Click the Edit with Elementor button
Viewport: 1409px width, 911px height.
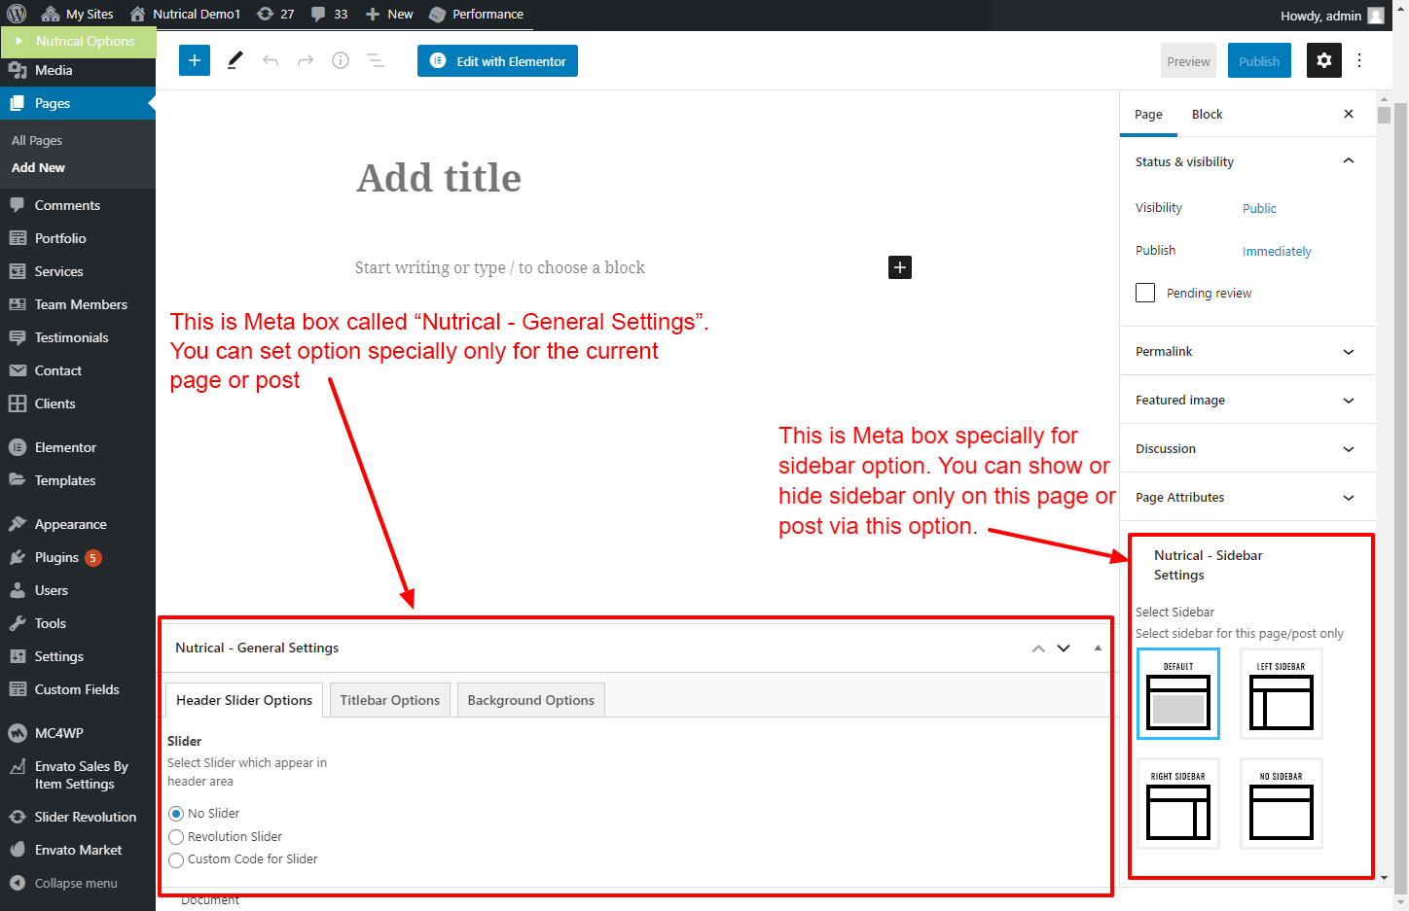[x=497, y=60]
